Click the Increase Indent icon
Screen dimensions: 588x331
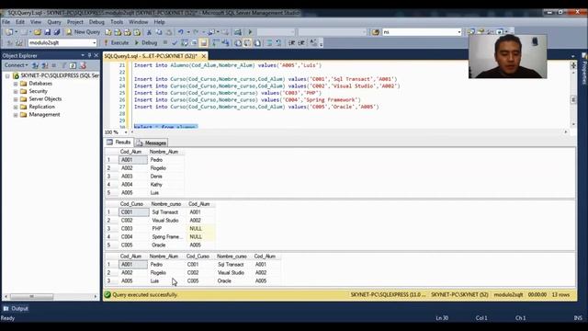pyautogui.click(x=301, y=43)
